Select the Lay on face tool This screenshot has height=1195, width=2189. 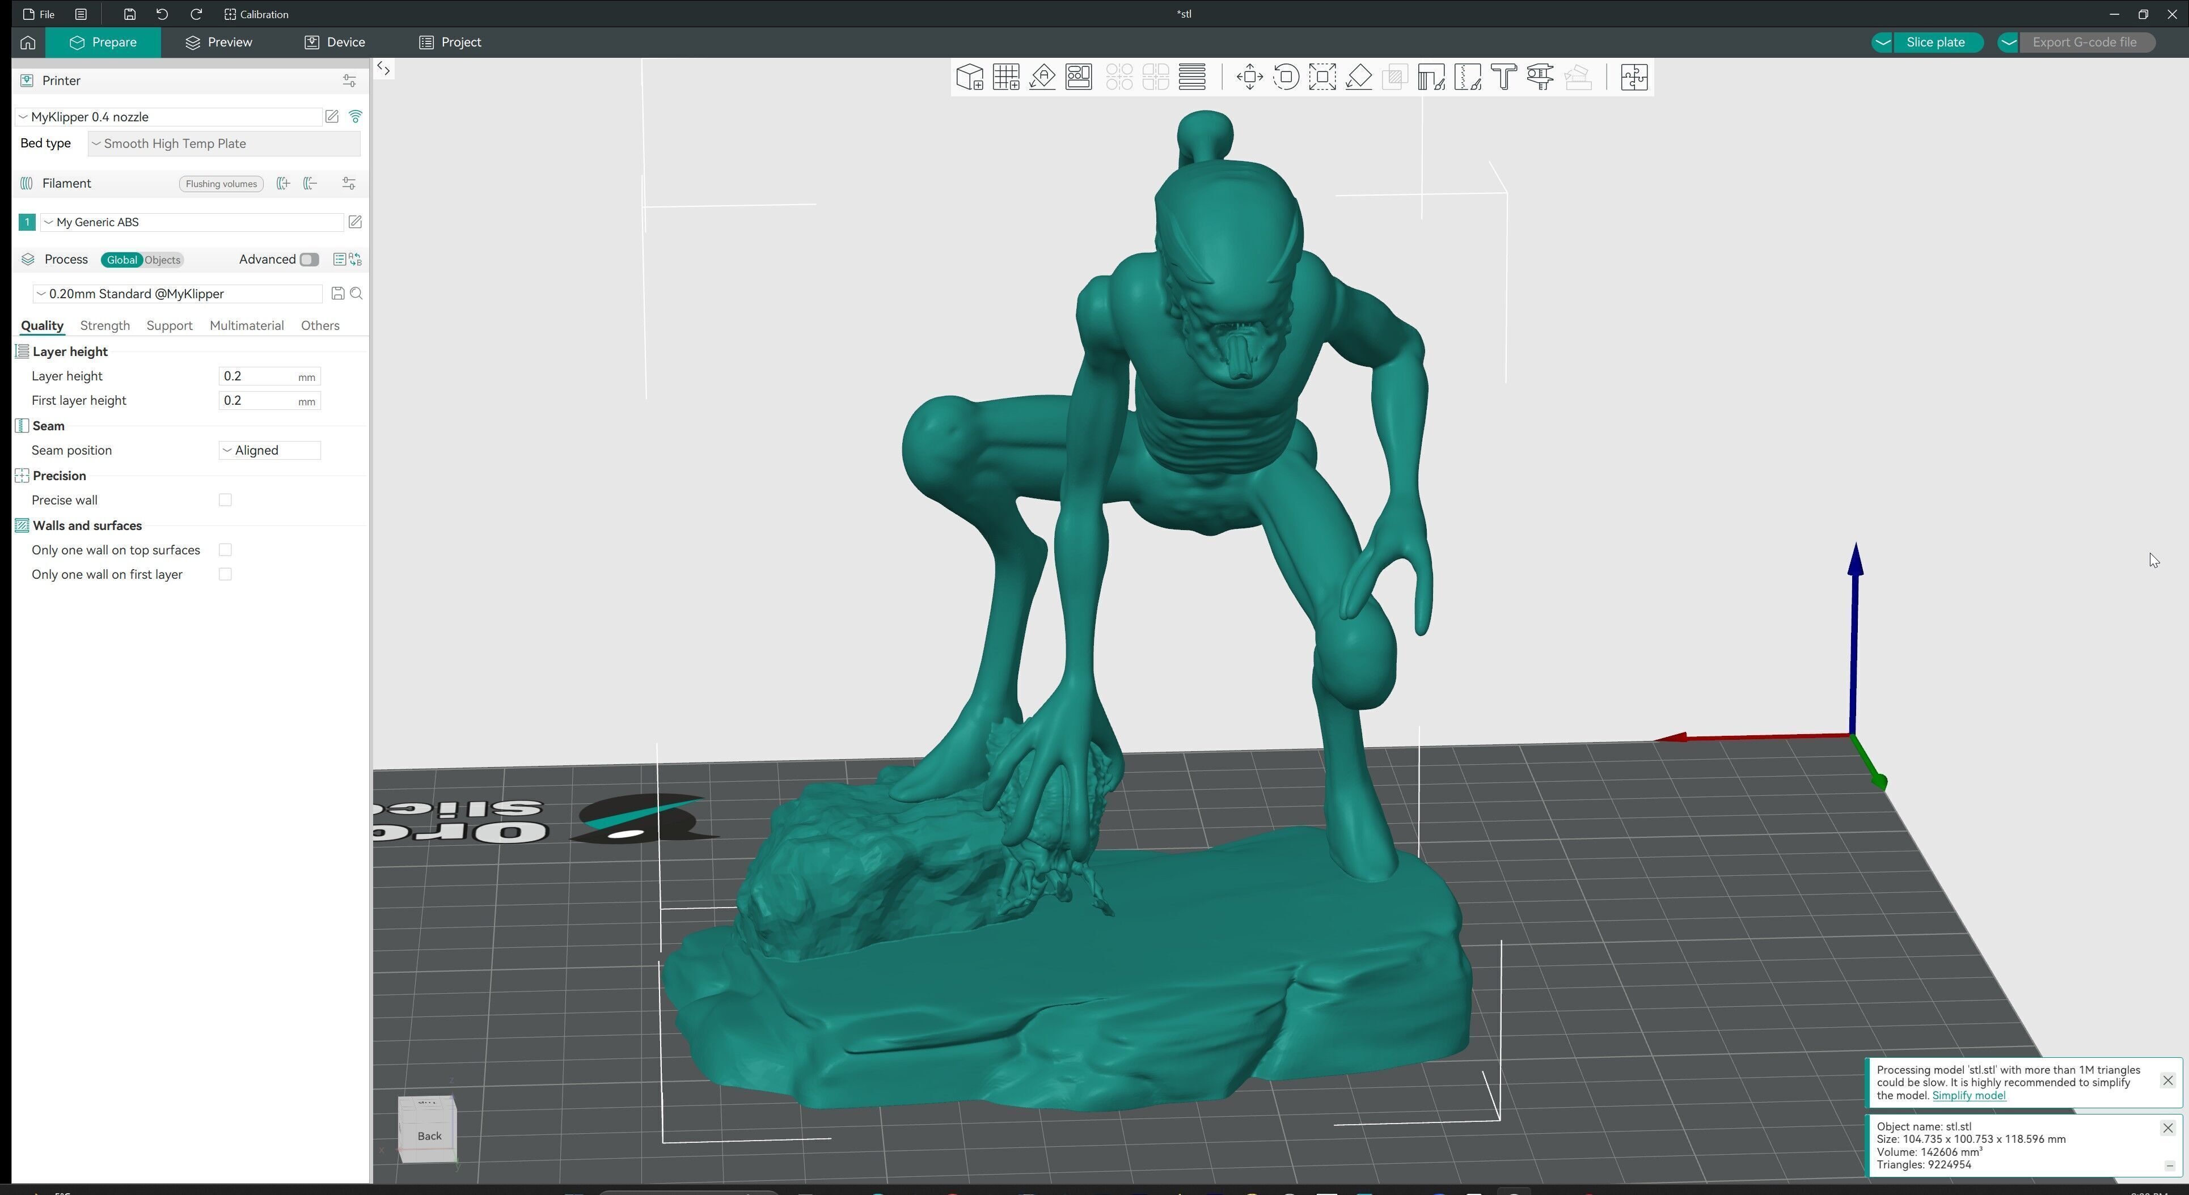point(1360,77)
